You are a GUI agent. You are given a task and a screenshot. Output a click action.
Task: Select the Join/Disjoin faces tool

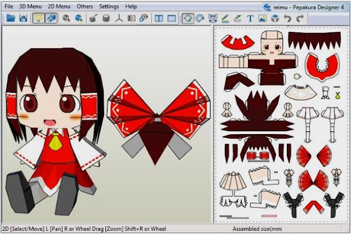[x=213, y=18]
